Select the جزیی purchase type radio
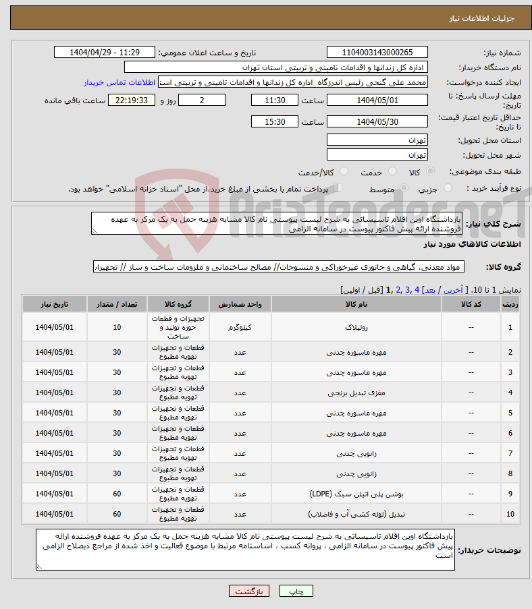Image resolution: width=532 pixels, height=609 pixels. pos(448,188)
